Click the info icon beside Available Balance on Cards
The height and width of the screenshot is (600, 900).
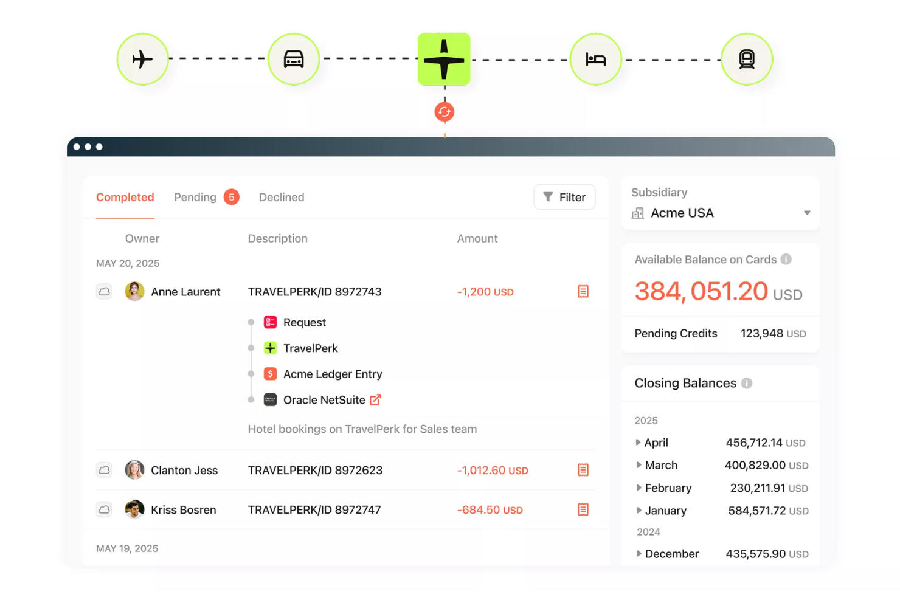[x=787, y=259]
